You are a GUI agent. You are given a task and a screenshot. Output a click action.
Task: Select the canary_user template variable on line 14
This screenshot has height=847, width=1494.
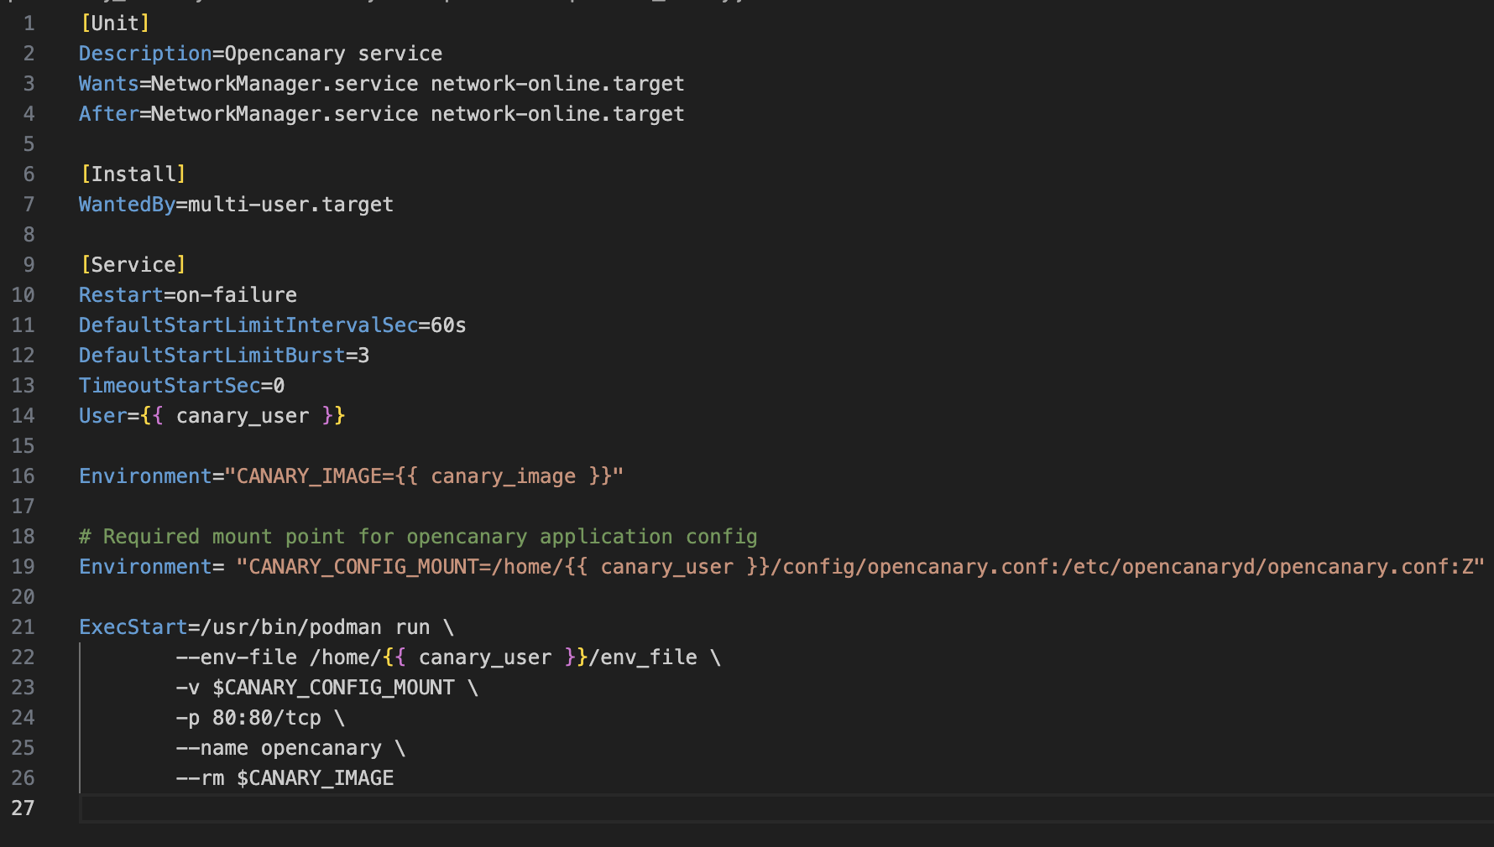click(242, 415)
